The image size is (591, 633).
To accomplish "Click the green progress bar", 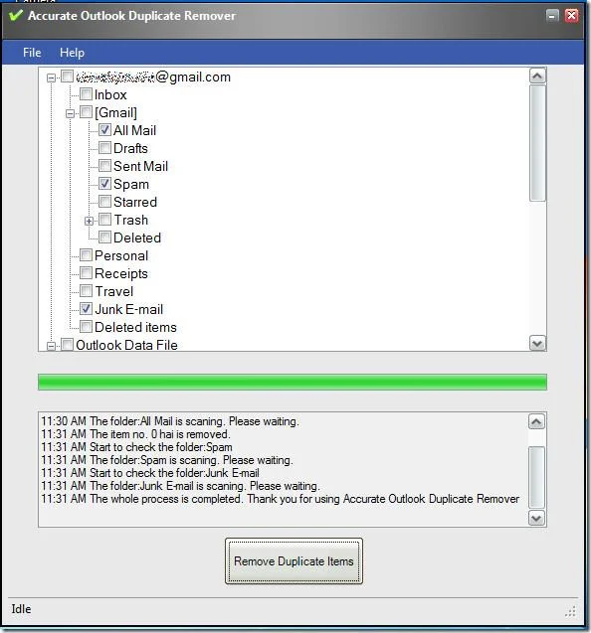I will tap(293, 382).
